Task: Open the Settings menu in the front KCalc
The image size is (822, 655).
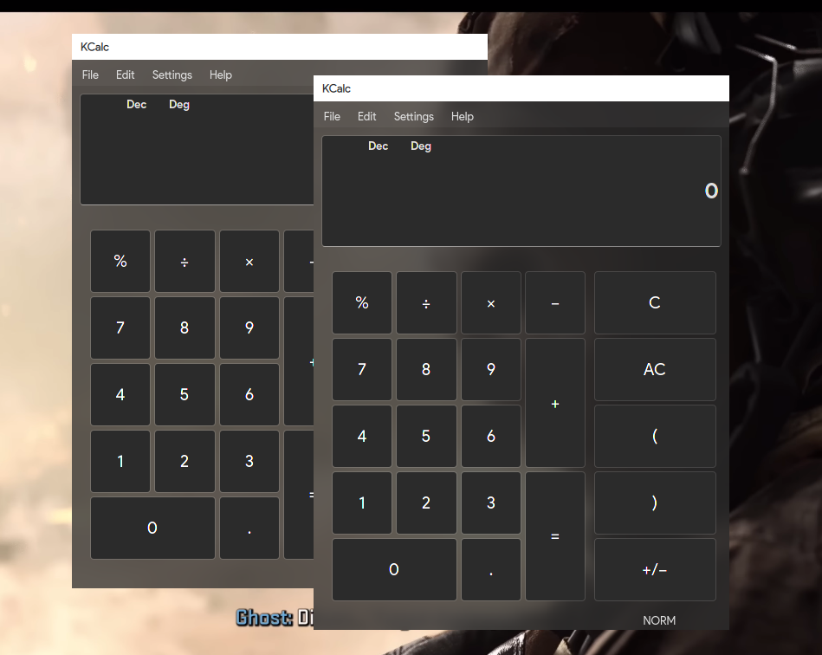Action: click(x=413, y=116)
